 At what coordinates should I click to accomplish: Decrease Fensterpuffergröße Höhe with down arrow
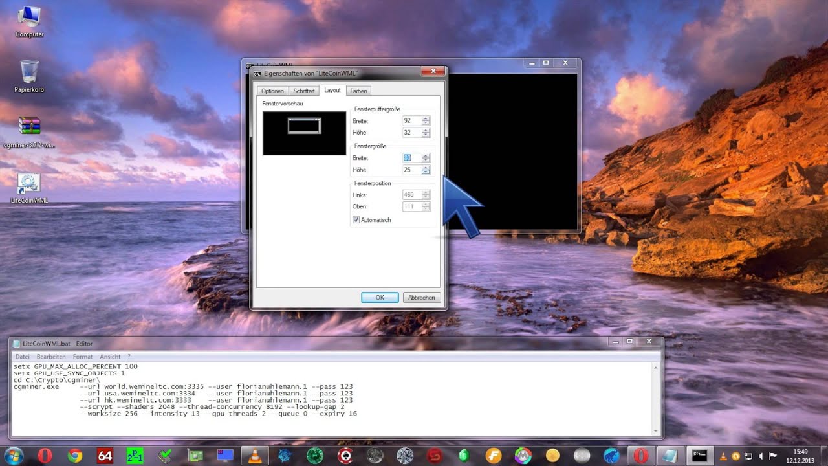pos(426,135)
